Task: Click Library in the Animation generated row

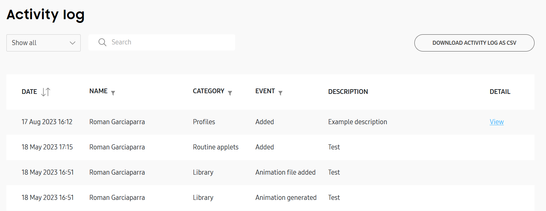Action: point(203,198)
